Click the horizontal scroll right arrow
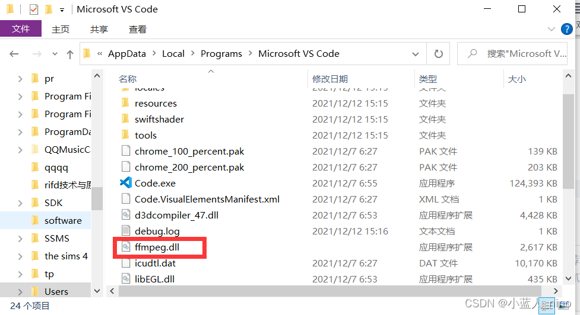Image resolution: width=580 pixels, height=315 pixels. [556, 291]
